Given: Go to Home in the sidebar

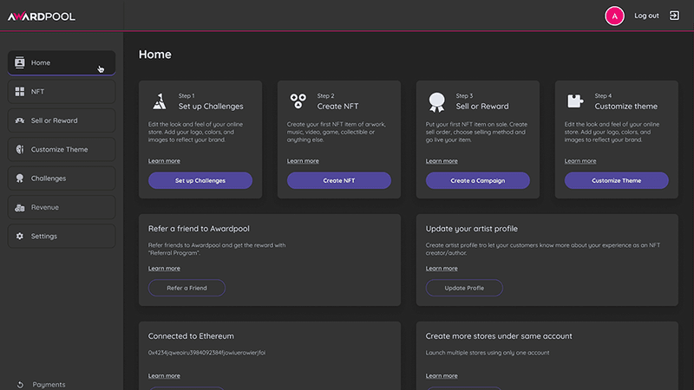Looking at the screenshot, I should (62, 62).
